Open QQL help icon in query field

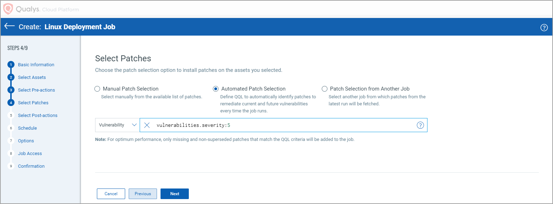(420, 125)
